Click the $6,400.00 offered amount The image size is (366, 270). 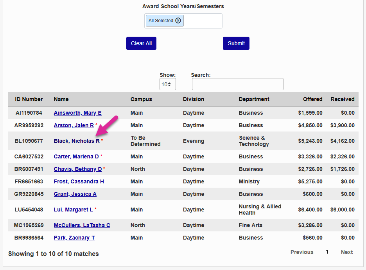point(310,210)
